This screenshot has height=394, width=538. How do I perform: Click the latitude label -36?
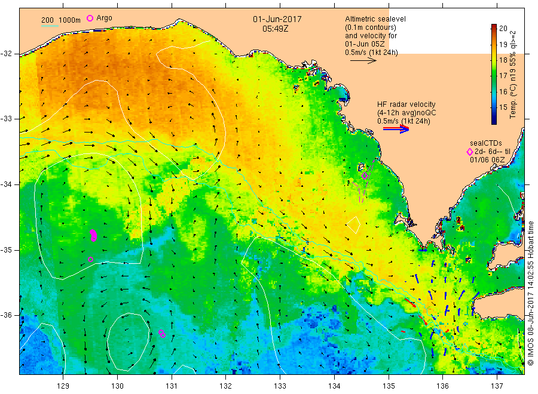(x=6, y=315)
